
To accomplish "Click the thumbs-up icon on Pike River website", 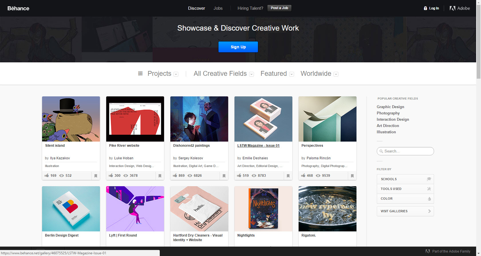I will click(x=111, y=175).
